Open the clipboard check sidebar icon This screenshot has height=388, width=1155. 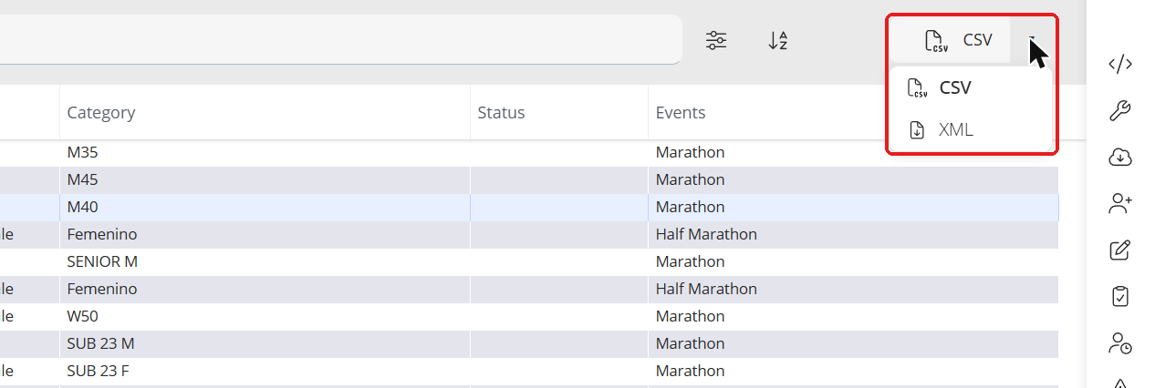click(1120, 297)
